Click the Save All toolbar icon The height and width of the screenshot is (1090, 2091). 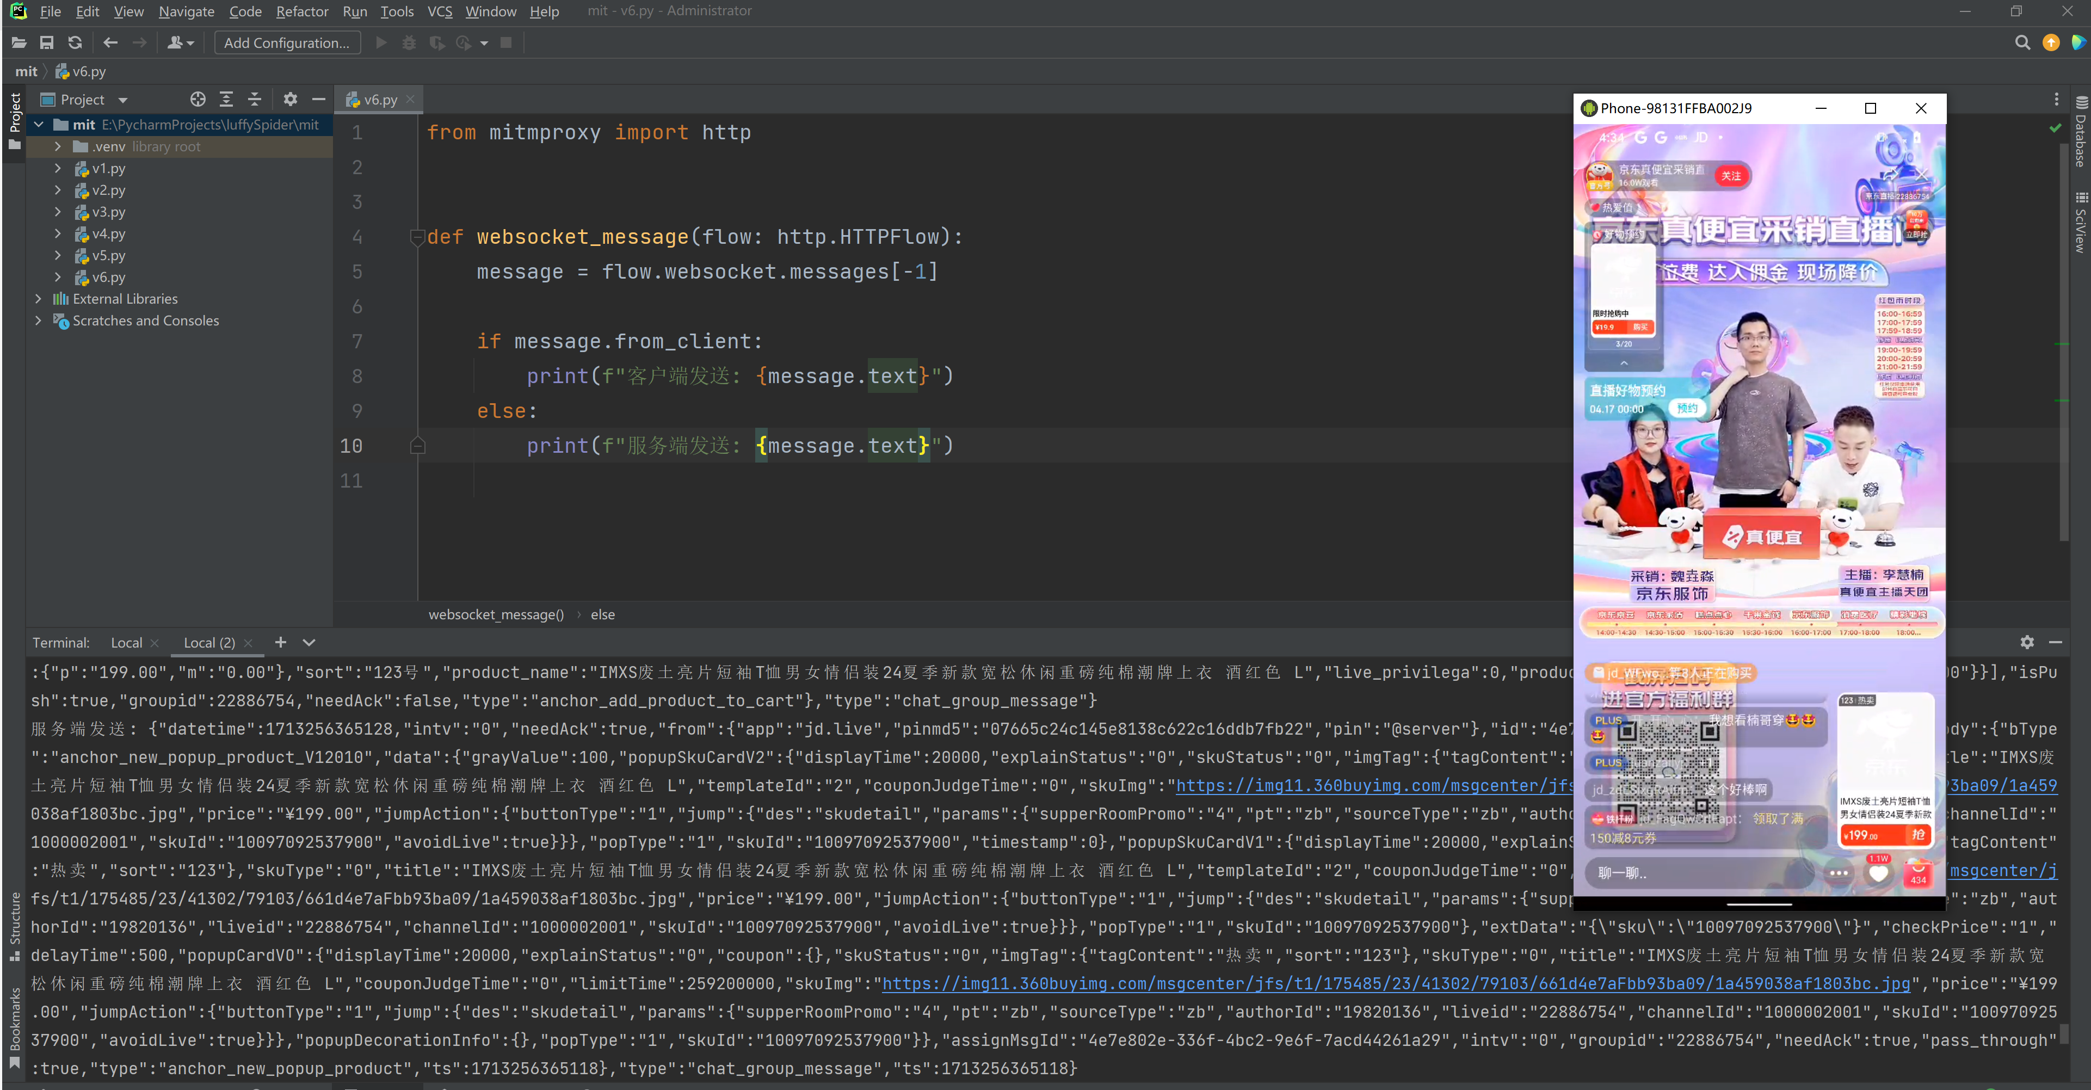(47, 43)
